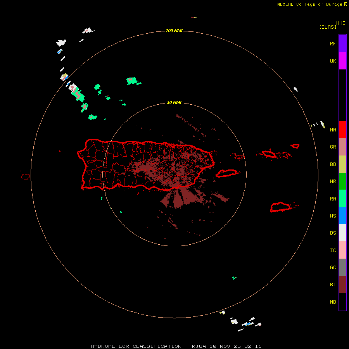The image size is (349, 349).
Task: Click the RA light-green legend swatch
Action: pos(342,199)
